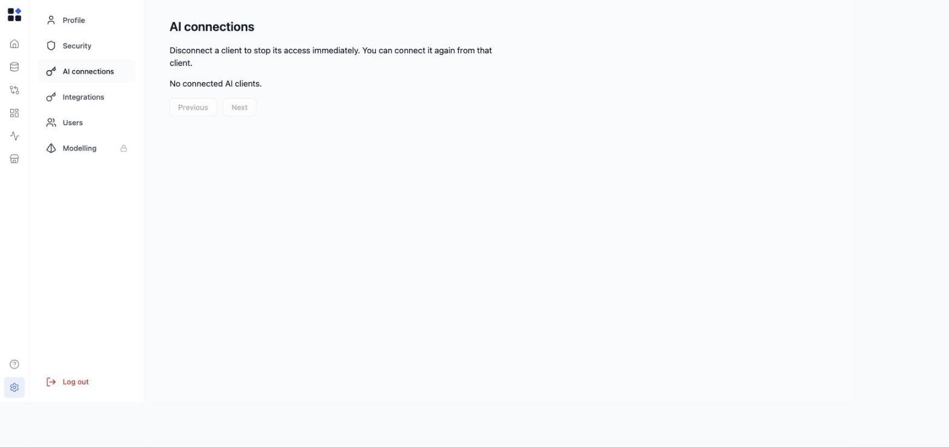This screenshot has height=447, width=949.
Task: Click the lock icon beside Modelling
Action: coord(123,148)
